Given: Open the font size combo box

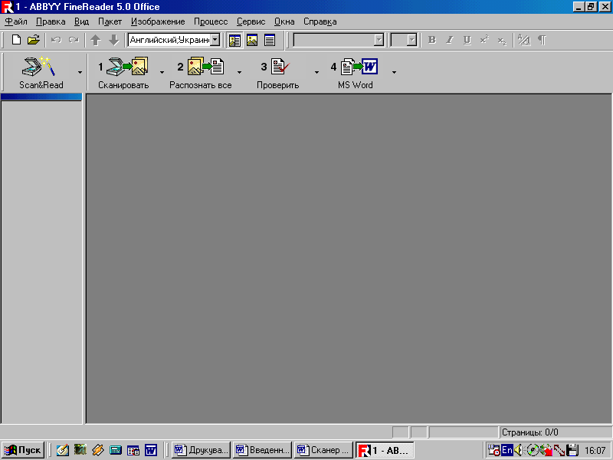Looking at the screenshot, I should tap(404, 40).
